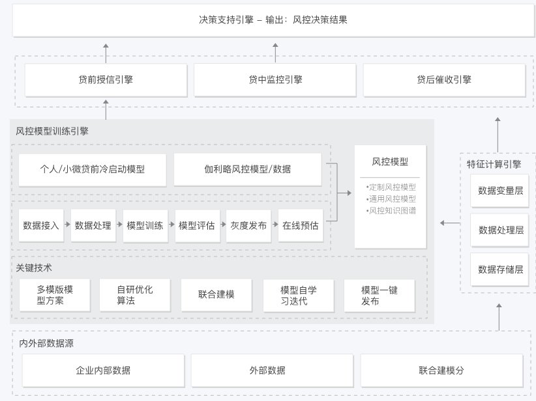Select the 数据处理 step

93,227
